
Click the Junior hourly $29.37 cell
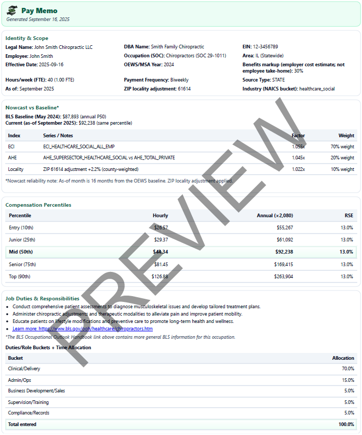click(161, 240)
